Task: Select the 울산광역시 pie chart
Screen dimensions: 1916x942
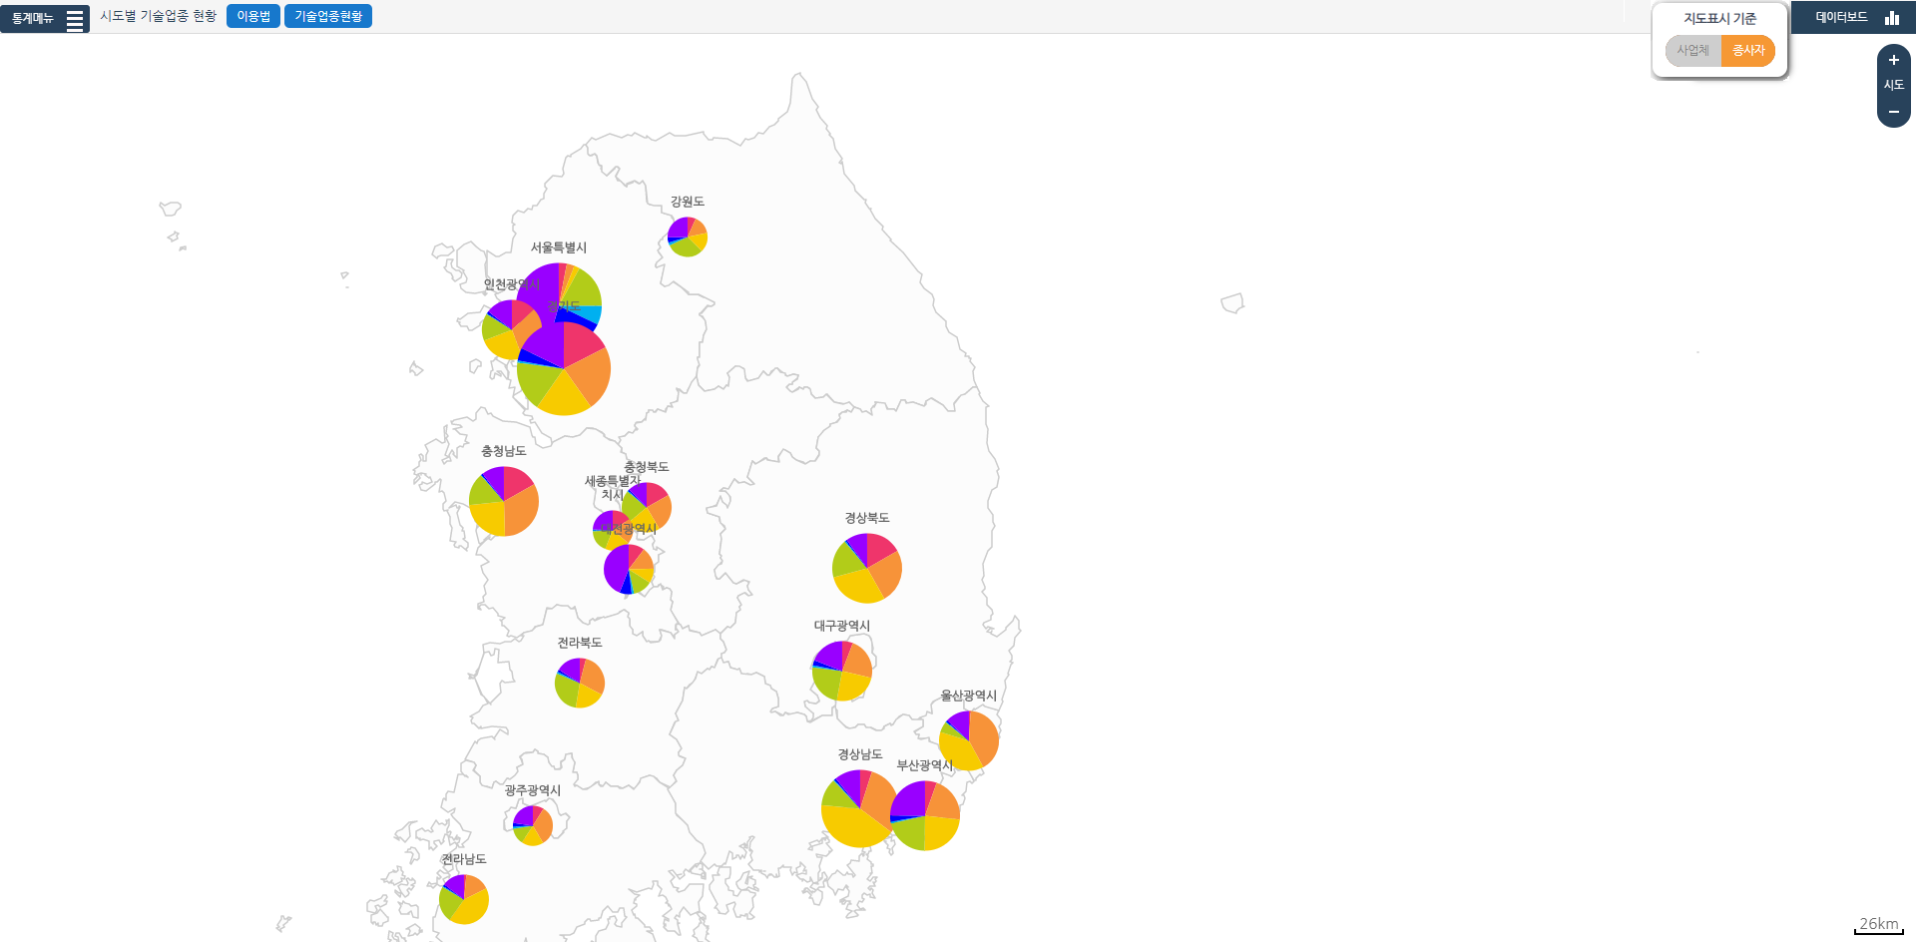Action: [969, 740]
